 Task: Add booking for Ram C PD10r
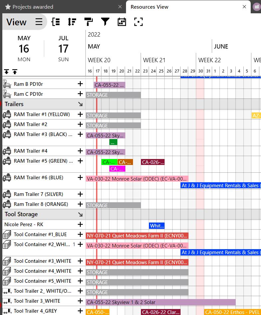point(80,93)
